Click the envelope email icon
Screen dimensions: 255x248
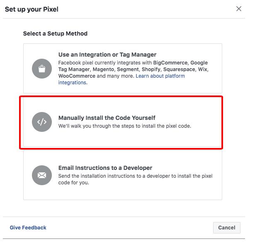click(42, 175)
